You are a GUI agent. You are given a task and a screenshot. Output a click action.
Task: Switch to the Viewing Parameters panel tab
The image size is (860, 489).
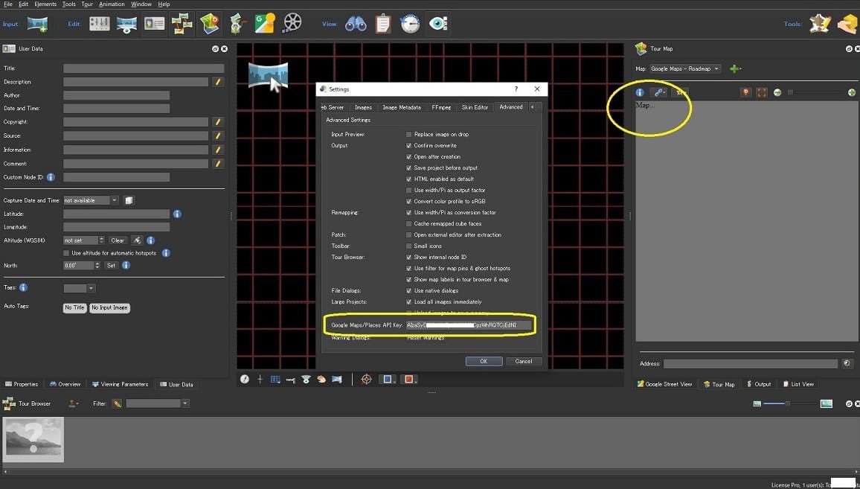coord(120,384)
